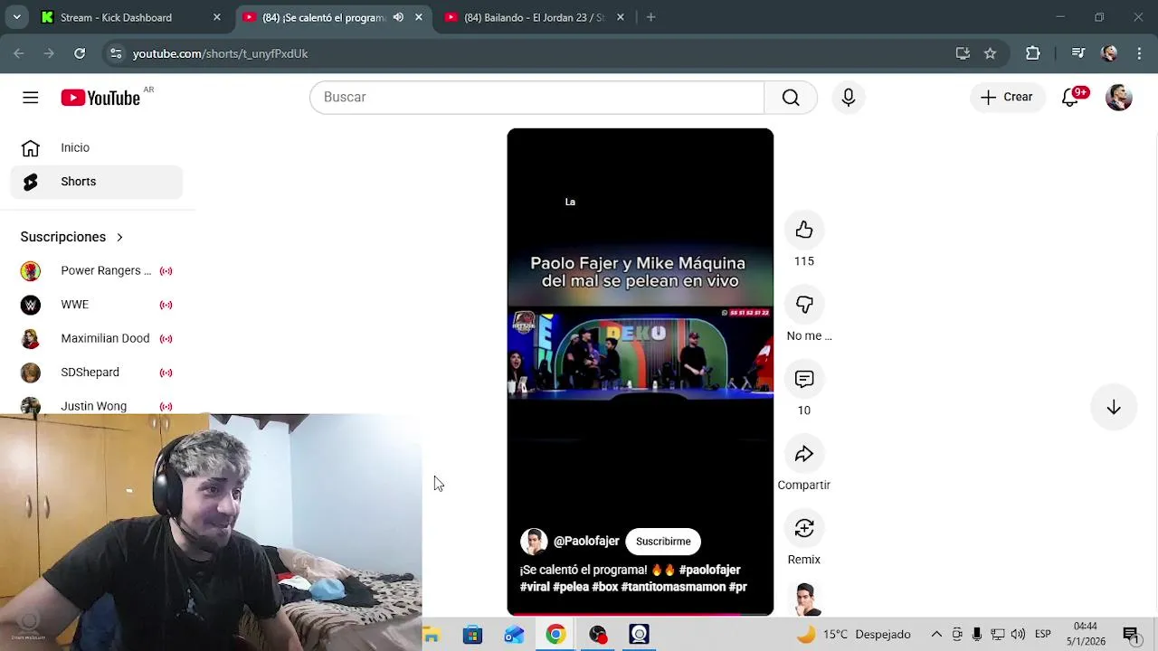Bookmark this page with the star icon
This screenshot has width=1158, height=651.
990,53
